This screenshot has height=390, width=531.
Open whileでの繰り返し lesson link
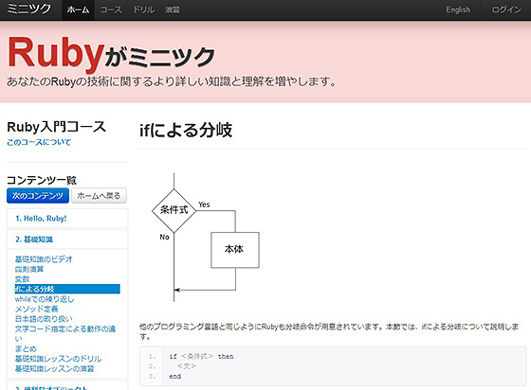click(x=45, y=299)
